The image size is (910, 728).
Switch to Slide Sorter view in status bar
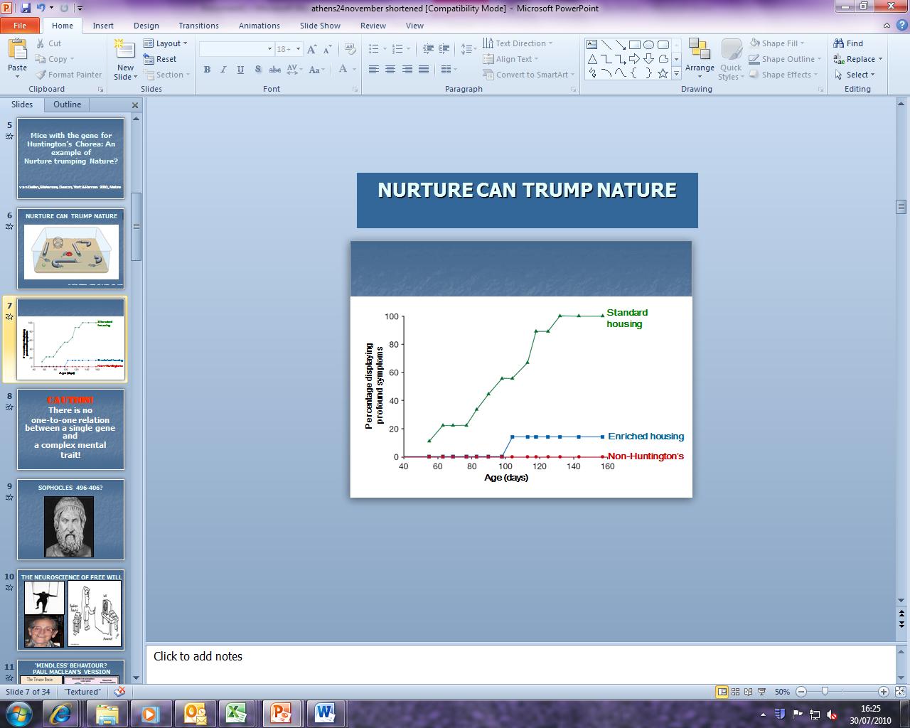point(735,692)
